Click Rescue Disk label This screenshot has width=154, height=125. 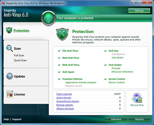pyautogui.click(x=137, y=105)
